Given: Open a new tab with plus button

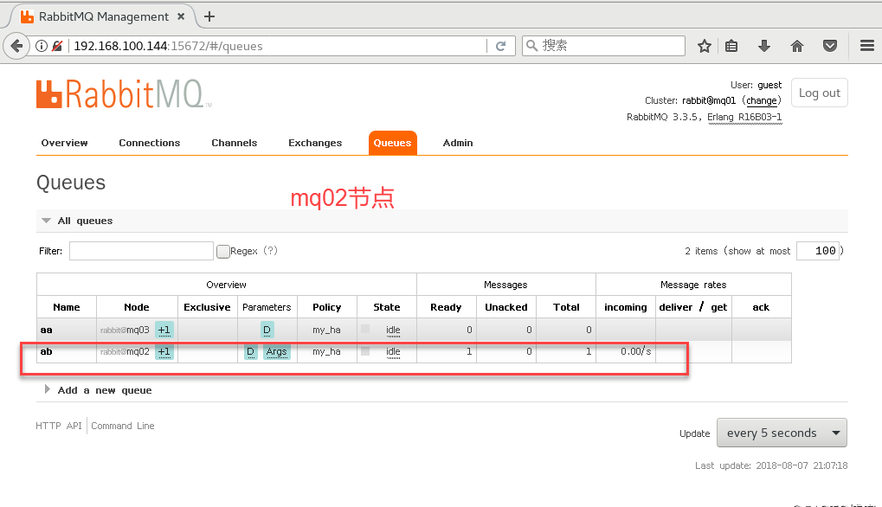Looking at the screenshot, I should [x=209, y=16].
